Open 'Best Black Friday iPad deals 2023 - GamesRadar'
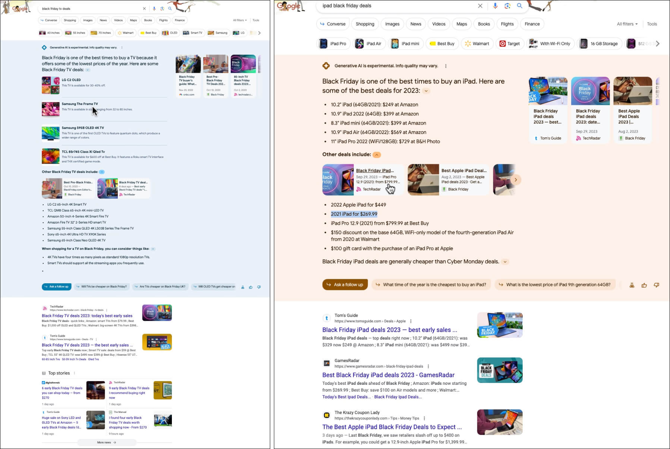The image size is (670, 449). 388,375
